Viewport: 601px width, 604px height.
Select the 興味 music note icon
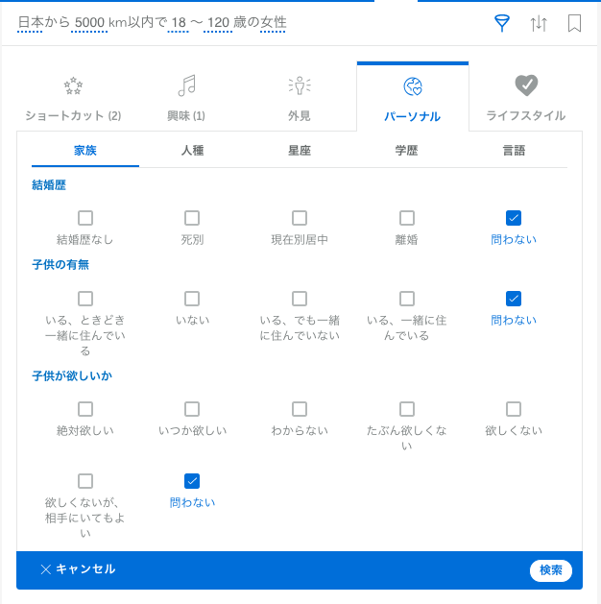(x=186, y=86)
